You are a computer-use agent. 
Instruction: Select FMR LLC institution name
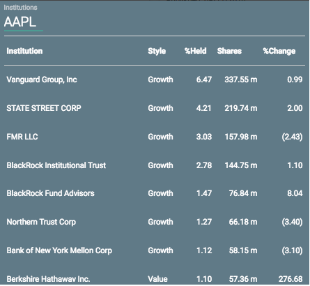(22, 137)
